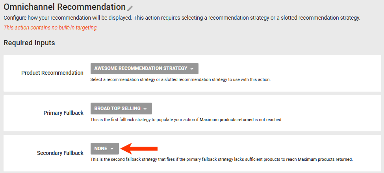This screenshot has height=173, width=384.
Task: Select the Product Recommendation field label
Action: point(52,73)
